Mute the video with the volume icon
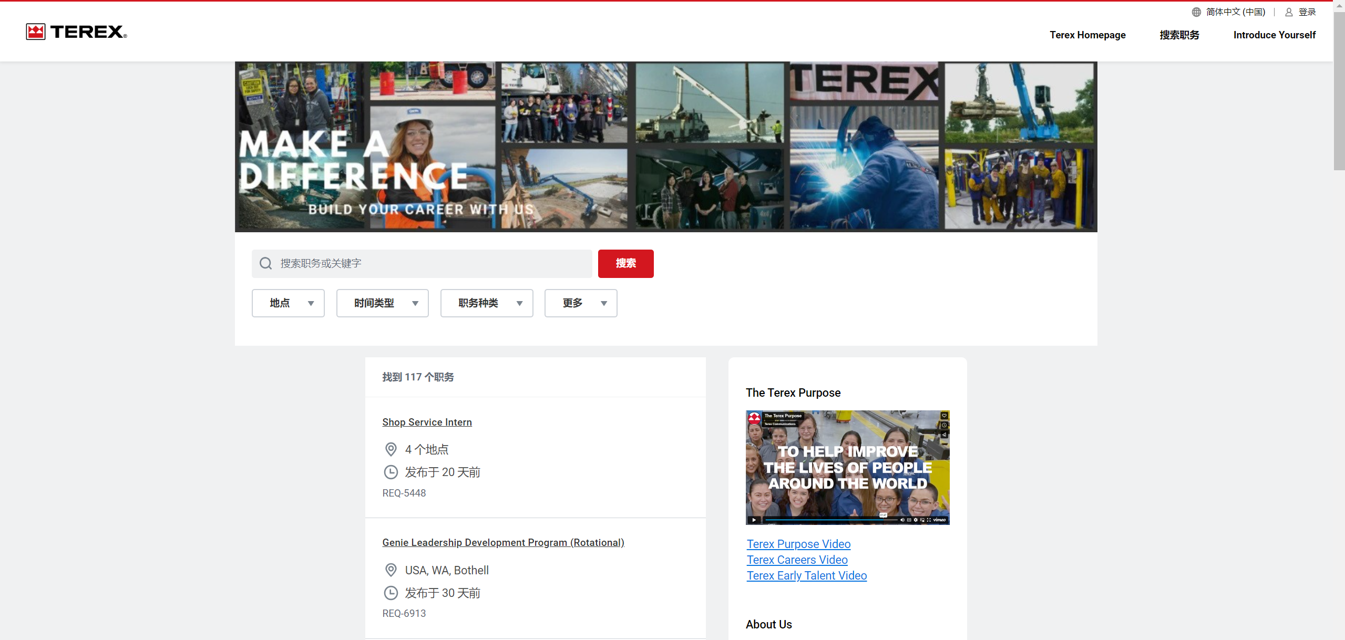The width and height of the screenshot is (1345, 640). coord(902,520)
